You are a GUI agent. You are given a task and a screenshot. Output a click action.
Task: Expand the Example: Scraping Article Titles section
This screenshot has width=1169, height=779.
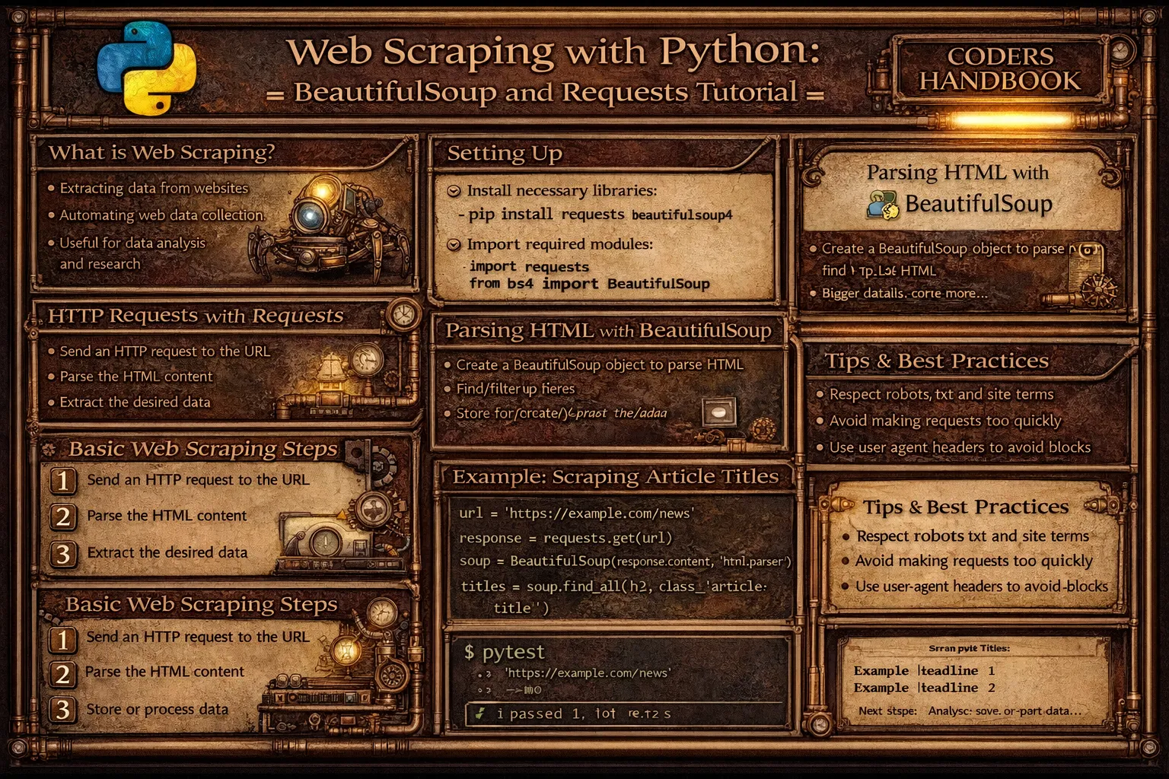pos(615,476)
